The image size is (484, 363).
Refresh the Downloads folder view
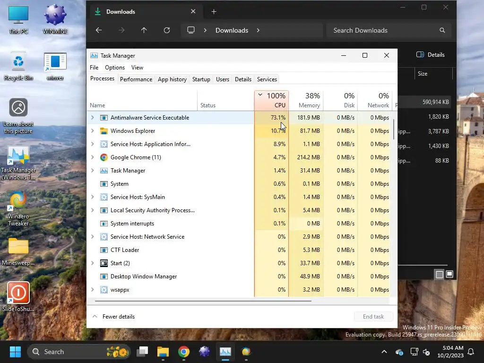click(167, 30)
